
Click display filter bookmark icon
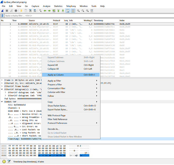pos(2,16)
